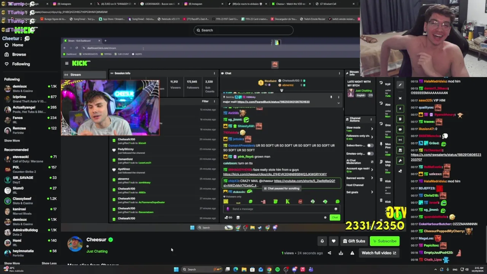Open emoji picker in message field
The width and height of the screenshot is (487, 274).
click(x=336, y=209)
